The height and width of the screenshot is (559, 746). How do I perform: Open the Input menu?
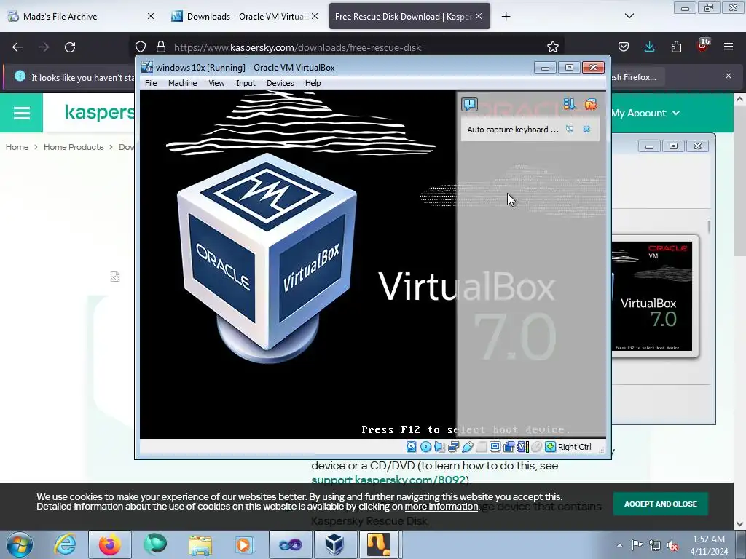pos(246,83)
